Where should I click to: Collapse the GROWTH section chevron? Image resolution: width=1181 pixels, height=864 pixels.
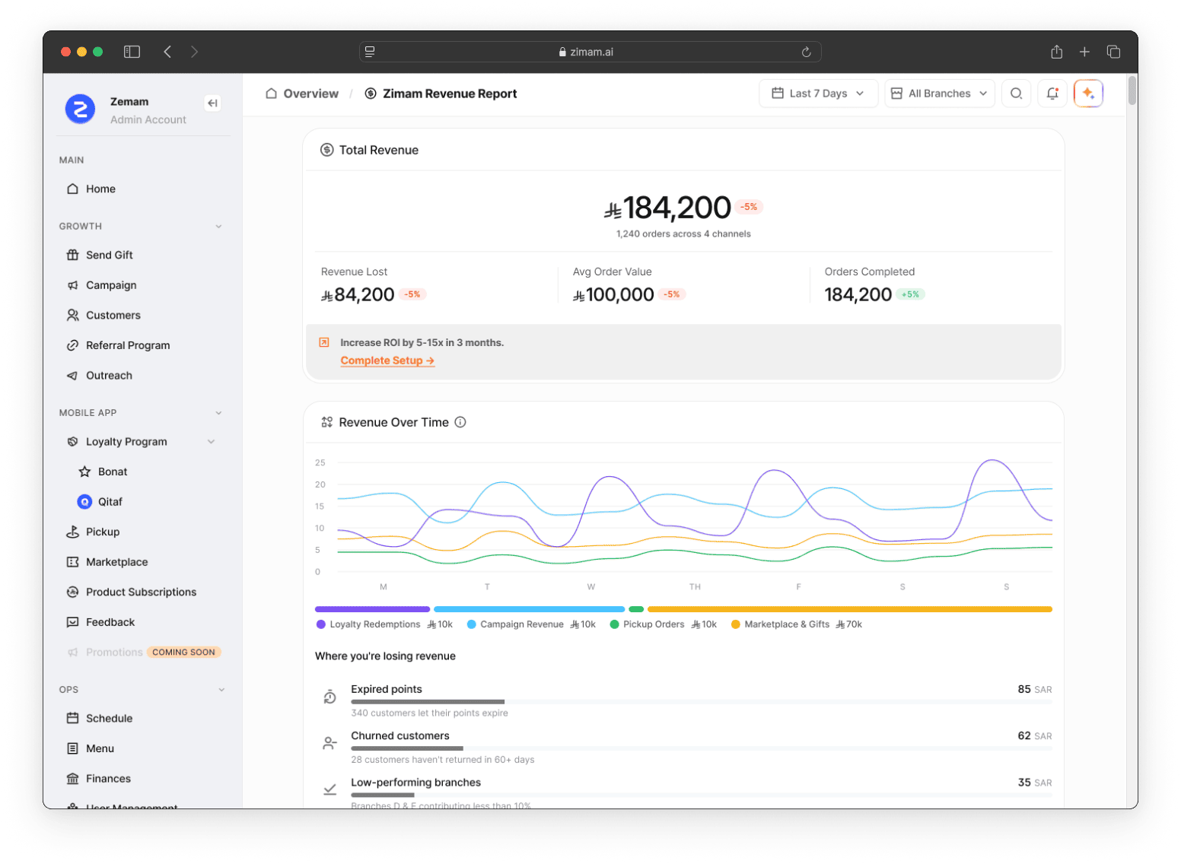218,227
